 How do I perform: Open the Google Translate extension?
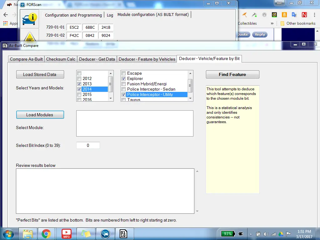[x=294, y=14]
